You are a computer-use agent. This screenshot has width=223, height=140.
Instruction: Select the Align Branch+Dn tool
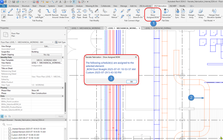tap(138, 13)
